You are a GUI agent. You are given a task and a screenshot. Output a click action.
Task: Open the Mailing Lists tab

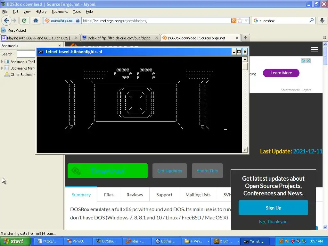[198, 195]
